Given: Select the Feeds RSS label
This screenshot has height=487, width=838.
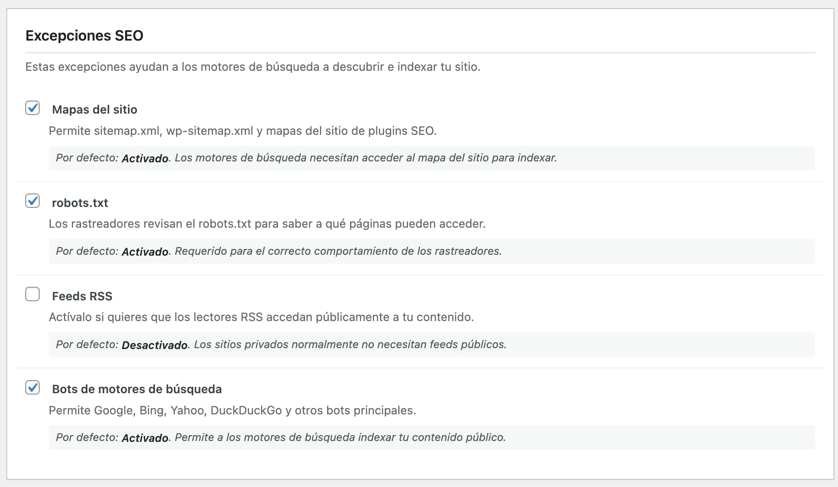Looking at the screenshot, I should [82, 296].
